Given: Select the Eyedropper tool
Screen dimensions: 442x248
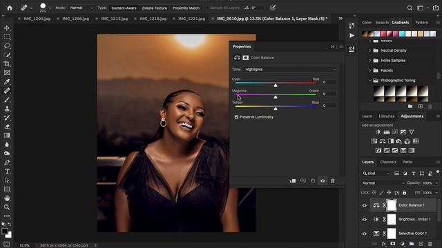Looking at the screenshot, I should tap(7, 82).
